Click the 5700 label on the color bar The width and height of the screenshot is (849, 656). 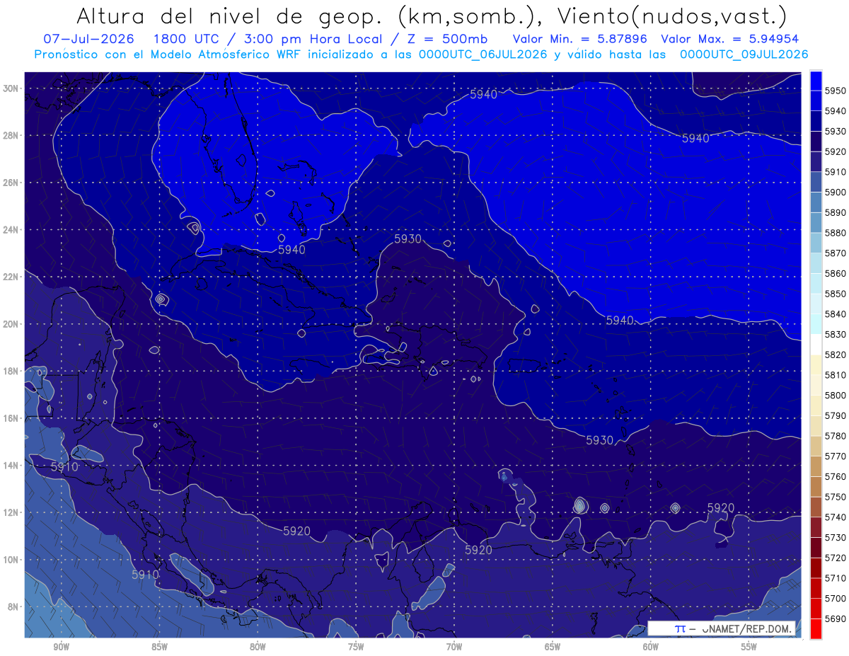point(836,598)
